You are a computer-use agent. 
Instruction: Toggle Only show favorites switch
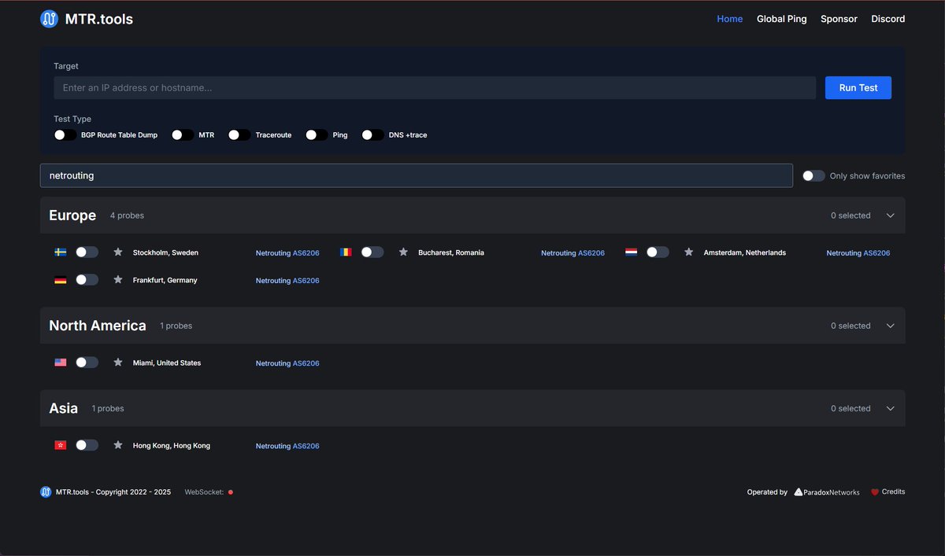pyautogui.click(x=813, y=176)
